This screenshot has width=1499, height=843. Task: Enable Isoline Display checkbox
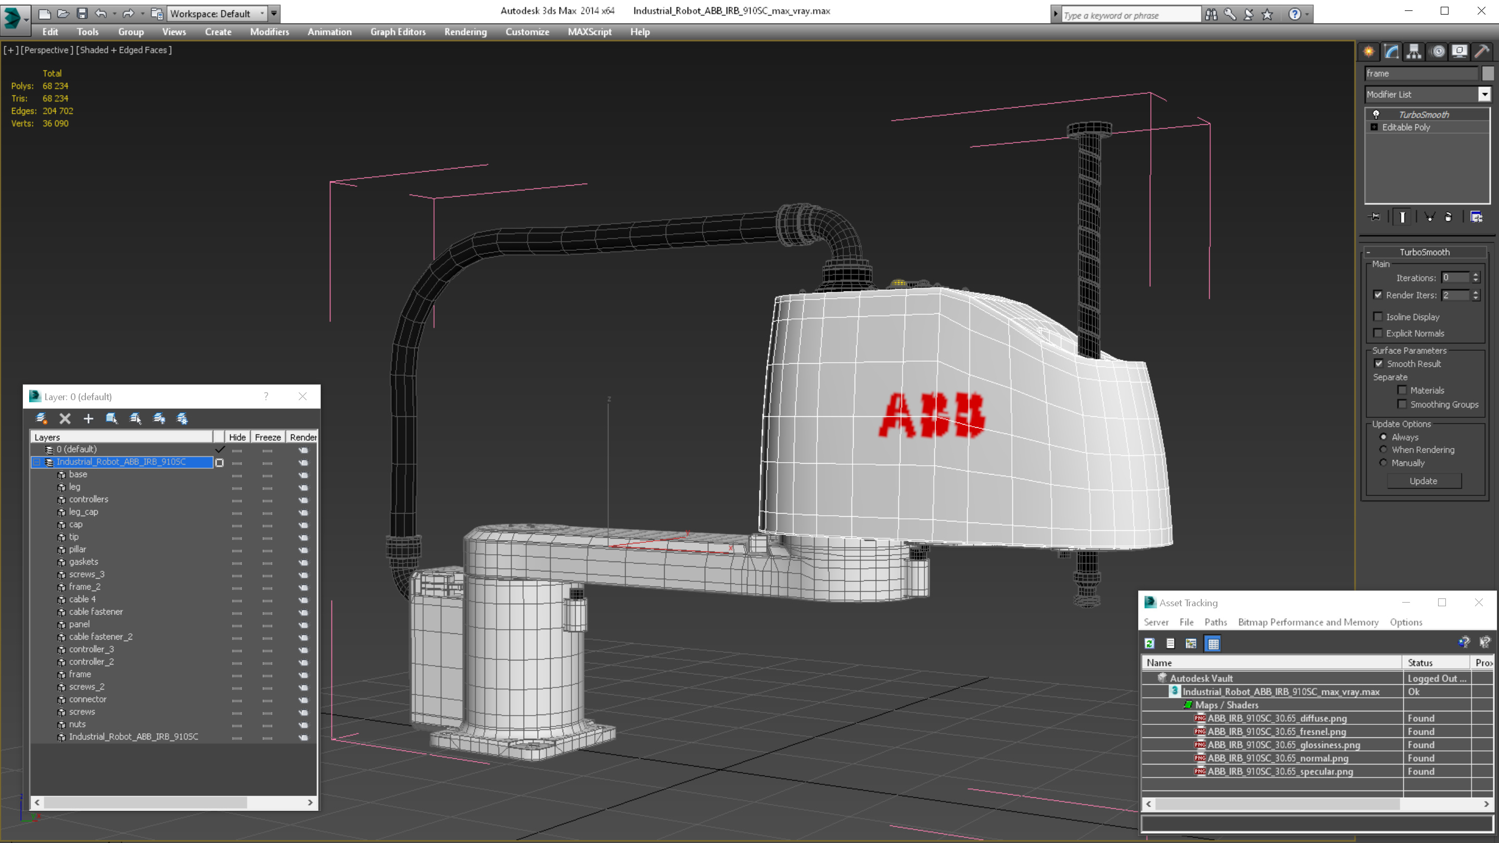(x=1377, y=316)
